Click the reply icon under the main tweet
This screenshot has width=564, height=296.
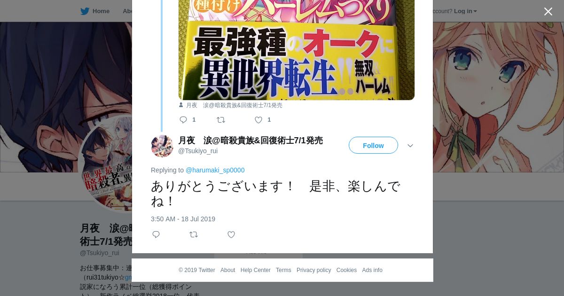click(x=156, y=234)
